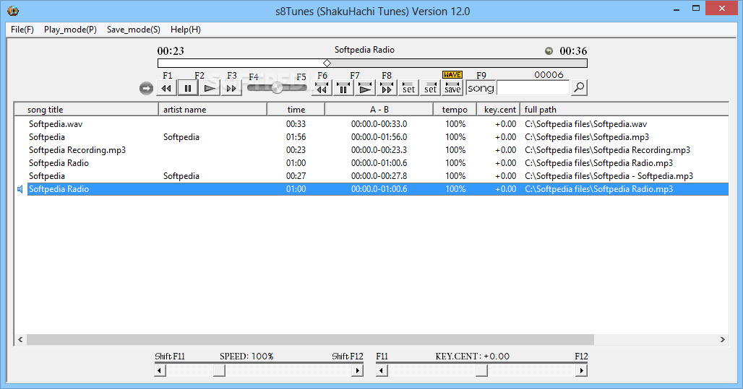
Task: Click the small round icon beside 00:36
Action: [549, 51]
